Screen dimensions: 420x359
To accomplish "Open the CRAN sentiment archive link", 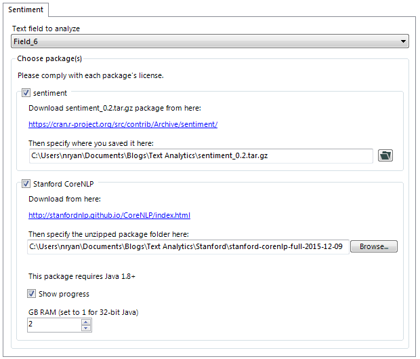I will point(123,124).
